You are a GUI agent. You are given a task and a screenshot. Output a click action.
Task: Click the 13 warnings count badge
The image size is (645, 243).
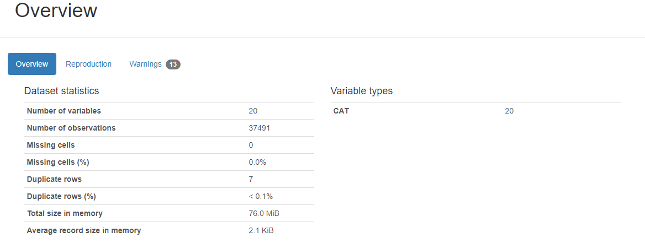click(173, 64)
